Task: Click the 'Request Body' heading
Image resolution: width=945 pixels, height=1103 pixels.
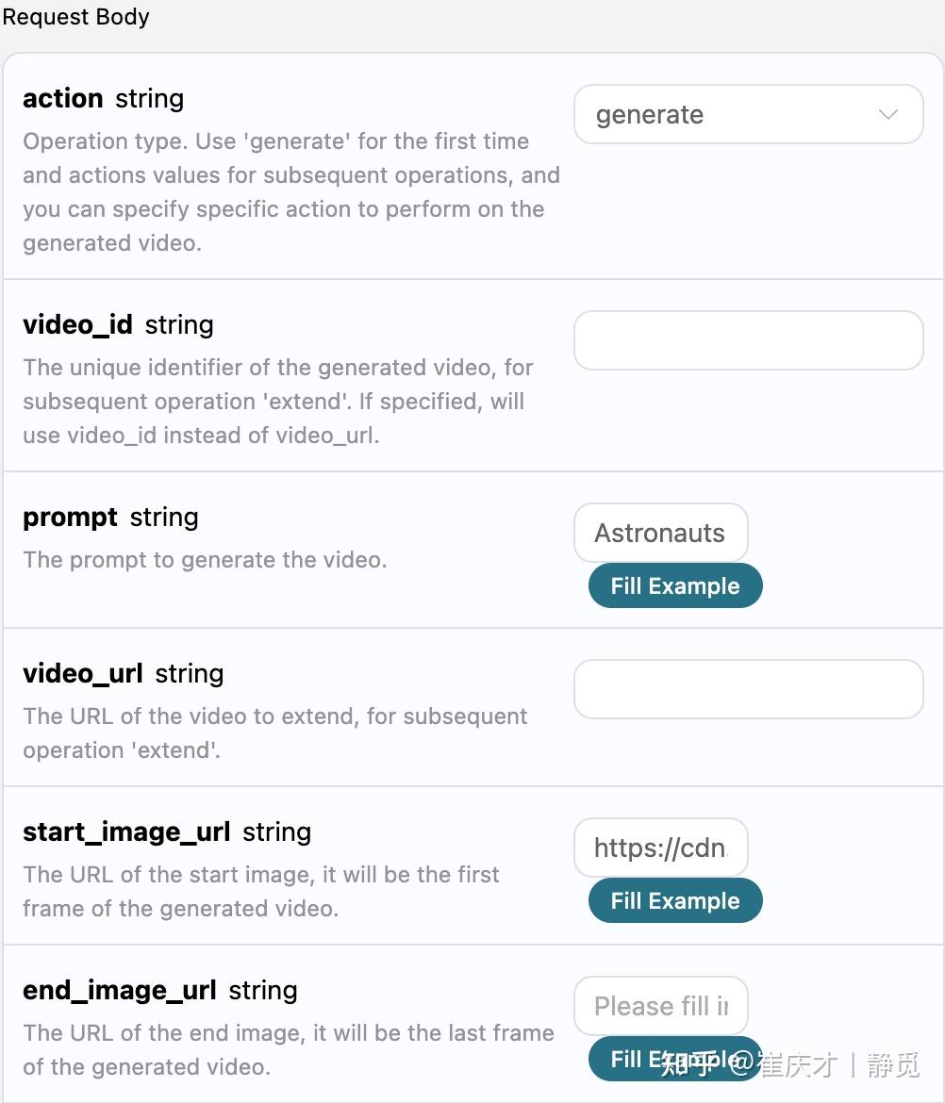Action: tap(75, 16)
